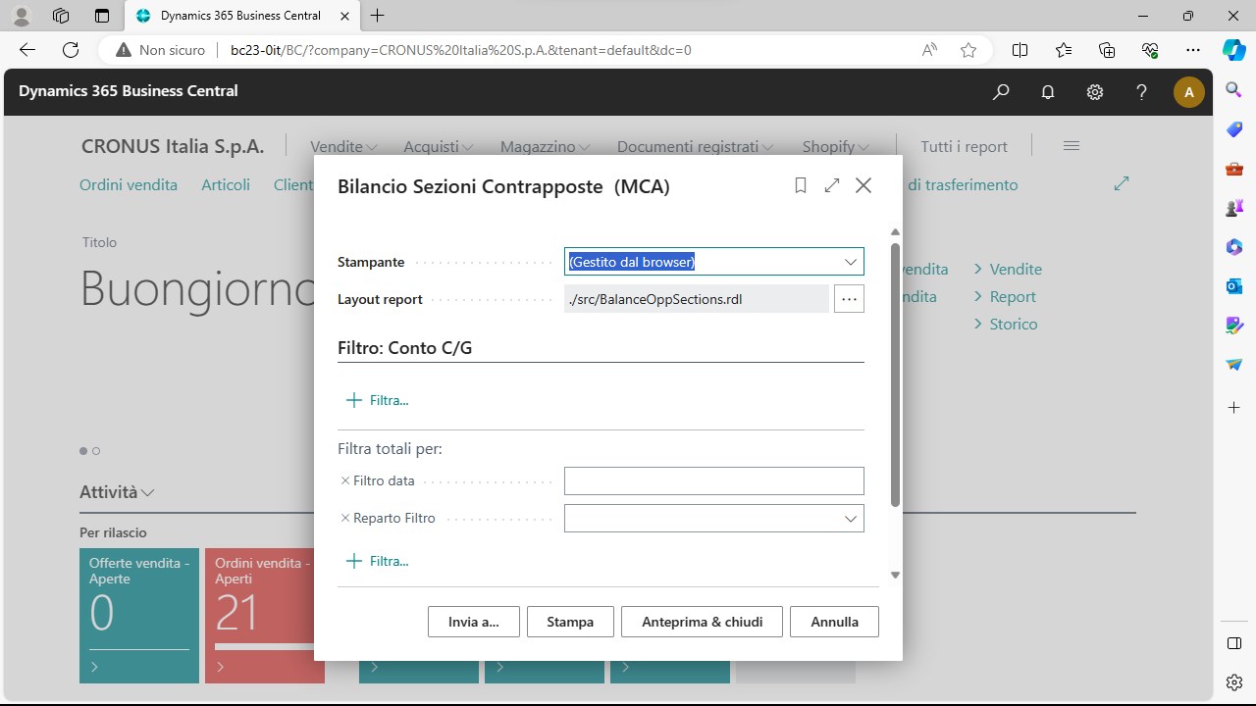Open the hamburger navigation menu
This screenshot has width=1256, height=706.
tap(1072, 145)
